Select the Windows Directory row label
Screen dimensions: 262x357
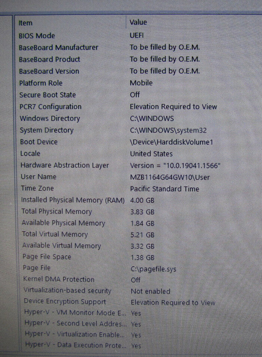[x=50, y=118]
